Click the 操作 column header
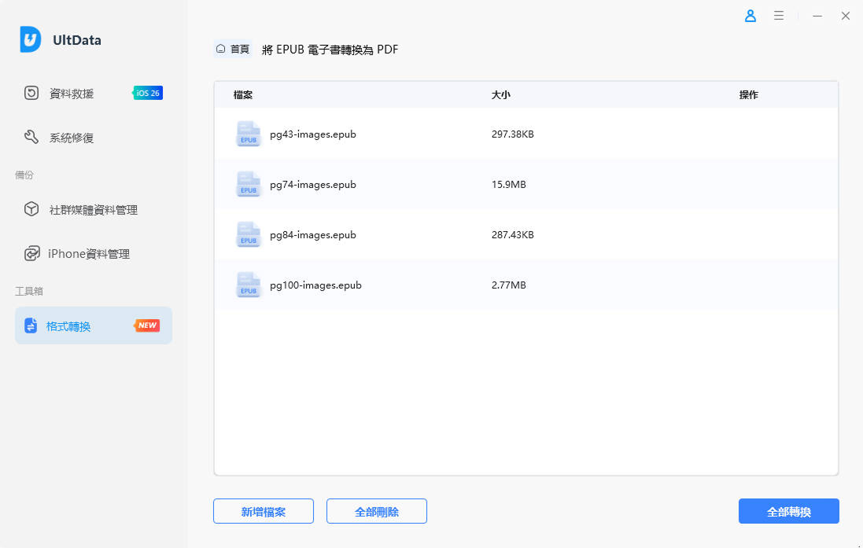Image resolution: width=863 pixels, height=548 pixels. coord(748,94)
